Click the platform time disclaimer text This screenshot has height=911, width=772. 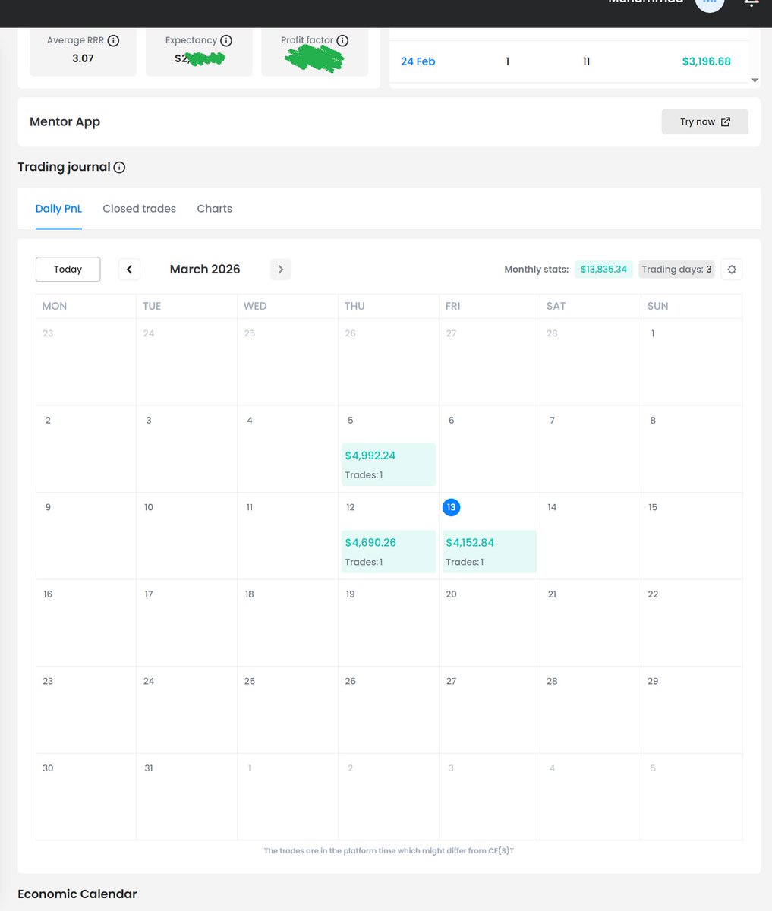coord(389,850)
